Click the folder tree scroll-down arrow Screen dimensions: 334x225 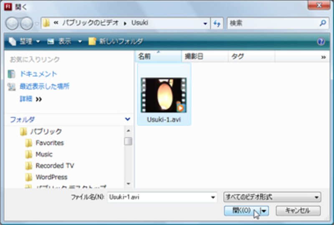click(128, 184)
